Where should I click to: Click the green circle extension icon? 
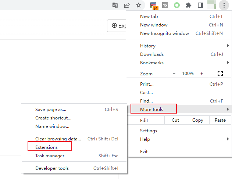pos(177,5)
